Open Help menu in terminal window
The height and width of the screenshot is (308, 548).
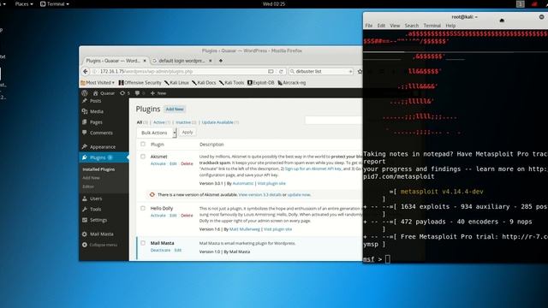[x=450, y=26]
